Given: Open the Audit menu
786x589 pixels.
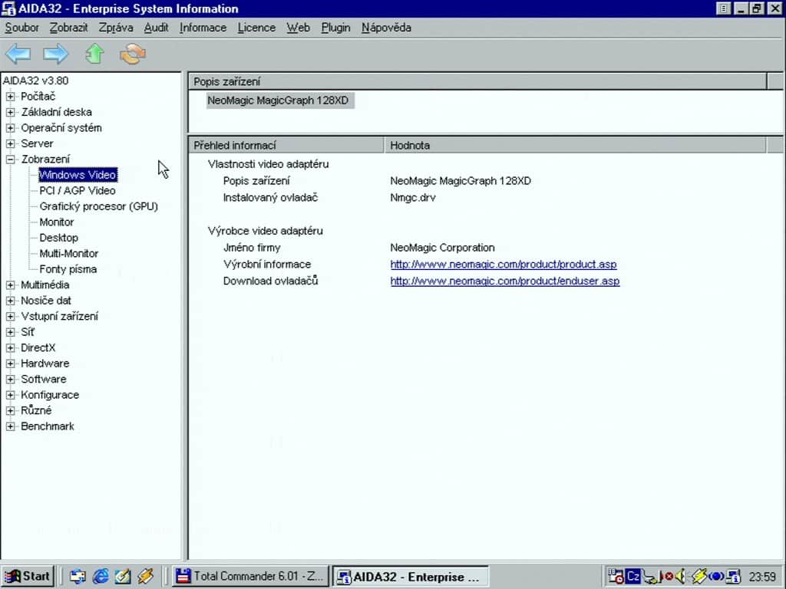Looking at the screenshot, I should 156,28.
